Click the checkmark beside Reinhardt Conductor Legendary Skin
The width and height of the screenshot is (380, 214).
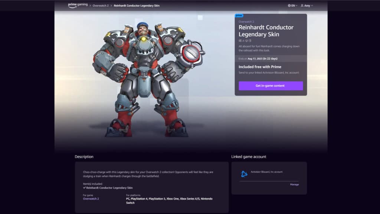click(x=84, y=188)
